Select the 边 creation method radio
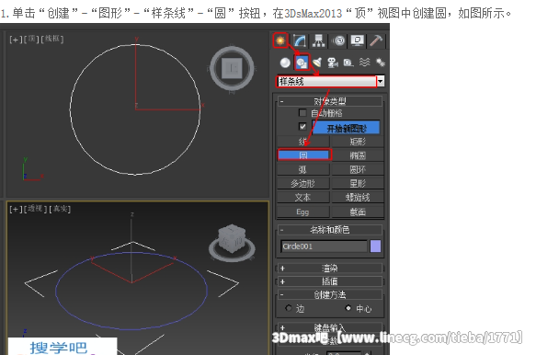 [289, 308]
